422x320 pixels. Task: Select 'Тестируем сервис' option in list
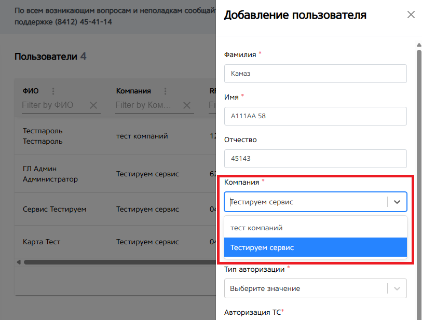pos(316,247)
